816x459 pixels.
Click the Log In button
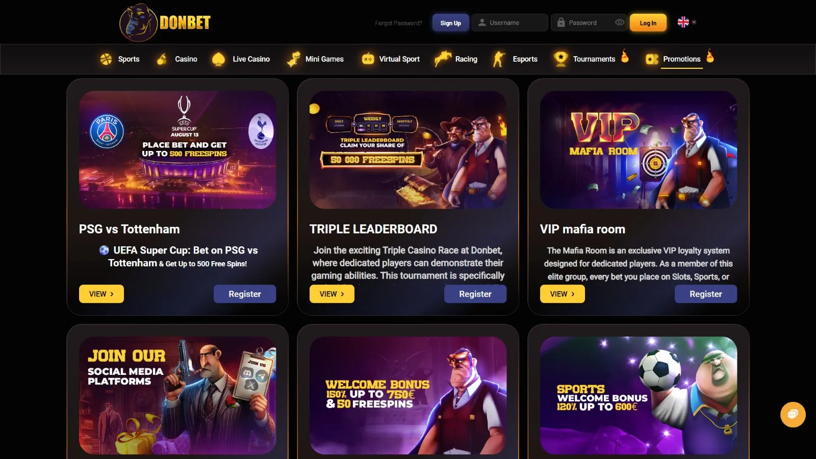tap(648, 23)
